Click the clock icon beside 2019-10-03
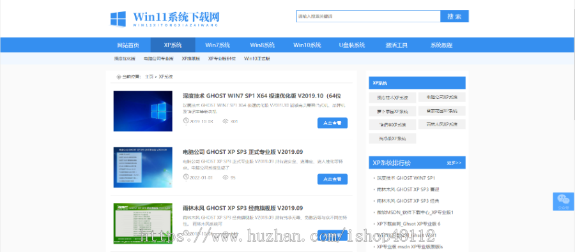Viewport: 575px width, 252px height. click(x=185, y=121)
